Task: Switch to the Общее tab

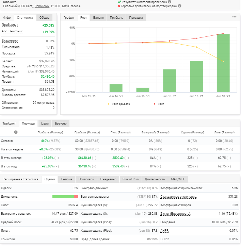Action: coord(44,18)
